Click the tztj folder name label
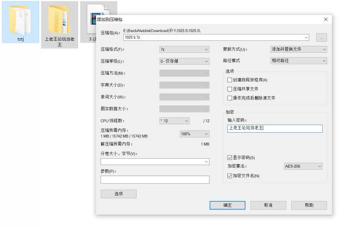The width and height of the screenshot is (340, 228). point(20,39)
